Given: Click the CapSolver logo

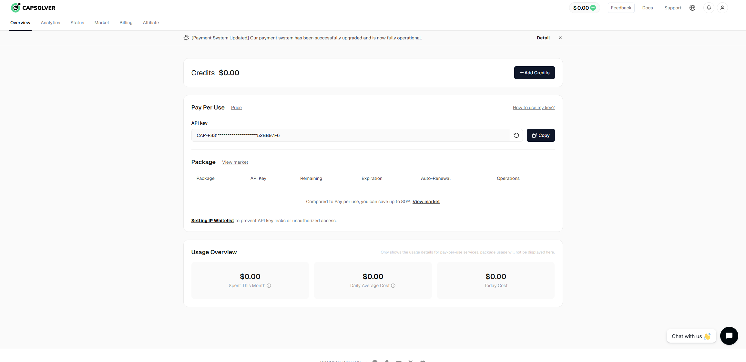Looking at the screenshot, I should [x=33, y=7].
